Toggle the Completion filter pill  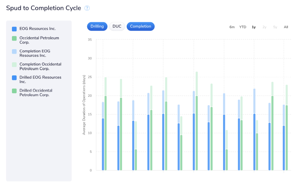[x=140, y=26]
